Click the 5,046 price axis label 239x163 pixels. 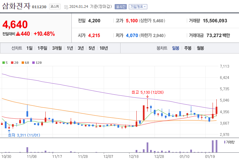225,100
